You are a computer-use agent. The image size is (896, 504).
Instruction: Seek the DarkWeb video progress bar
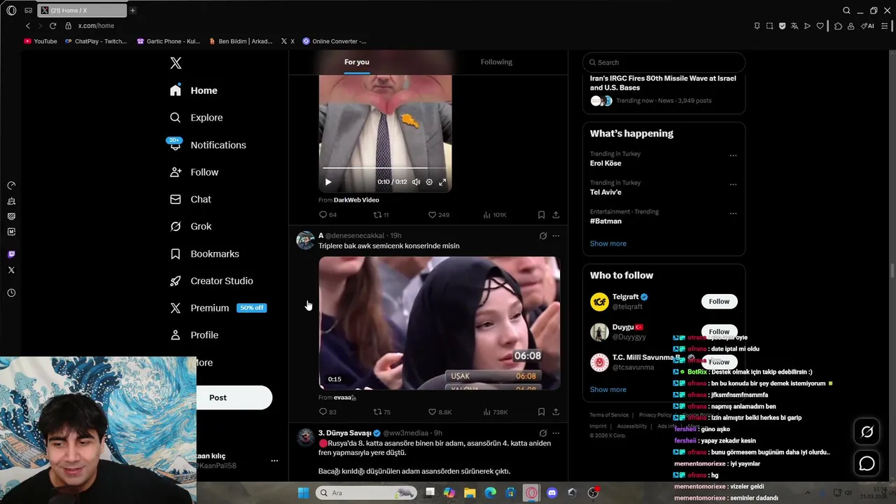tap(385, 168)
